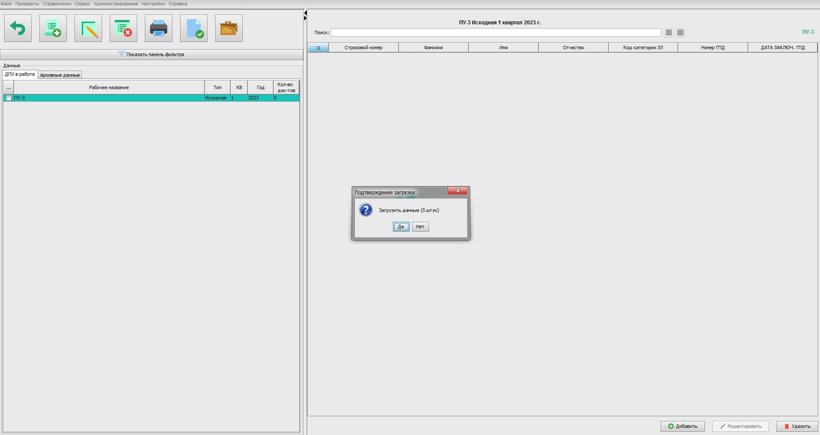Viewport: 820px width, 435px height.
Task: Switch to the 'Архивные данные' tab
Action: pyautogui.click(x=60, y=75)
